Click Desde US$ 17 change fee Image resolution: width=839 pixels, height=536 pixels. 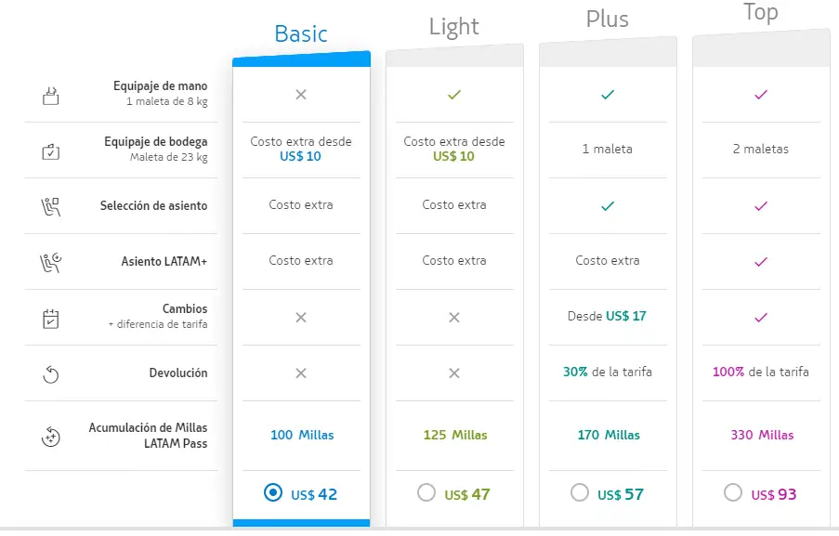tap(608, 316)
